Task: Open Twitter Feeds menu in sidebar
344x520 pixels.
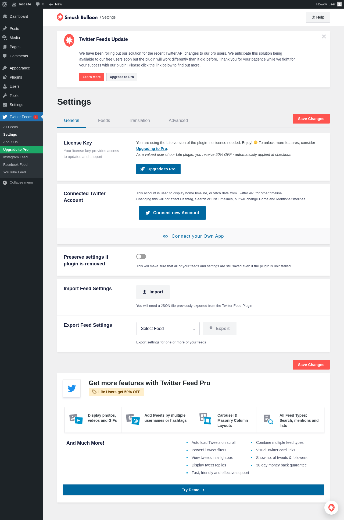Action: pyautogui.click(x=21, y=117)
